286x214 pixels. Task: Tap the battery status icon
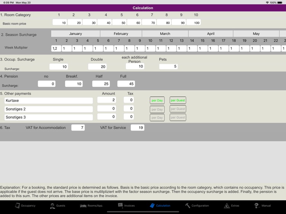(x=280, y=3)
